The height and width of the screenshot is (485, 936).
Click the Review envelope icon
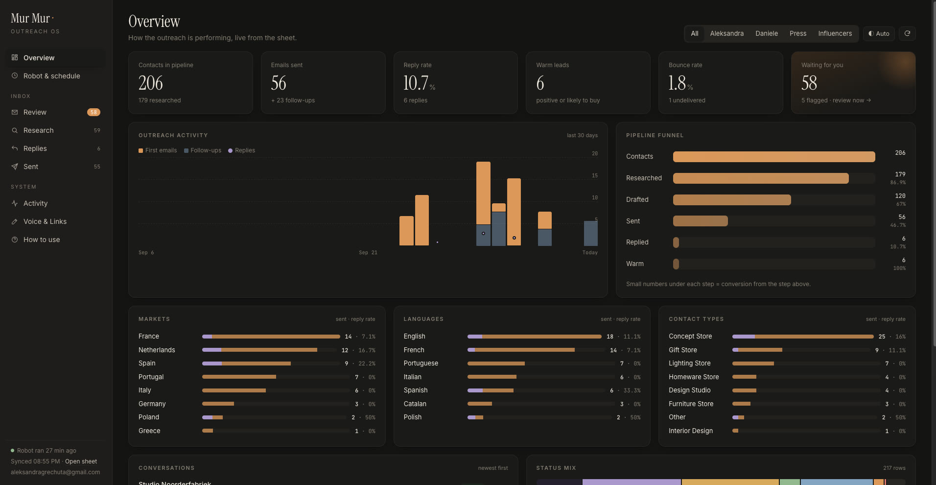coord(15,112)
